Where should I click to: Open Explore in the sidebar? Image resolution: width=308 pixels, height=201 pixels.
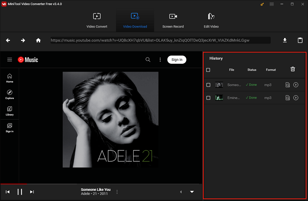tap(10, 95)
